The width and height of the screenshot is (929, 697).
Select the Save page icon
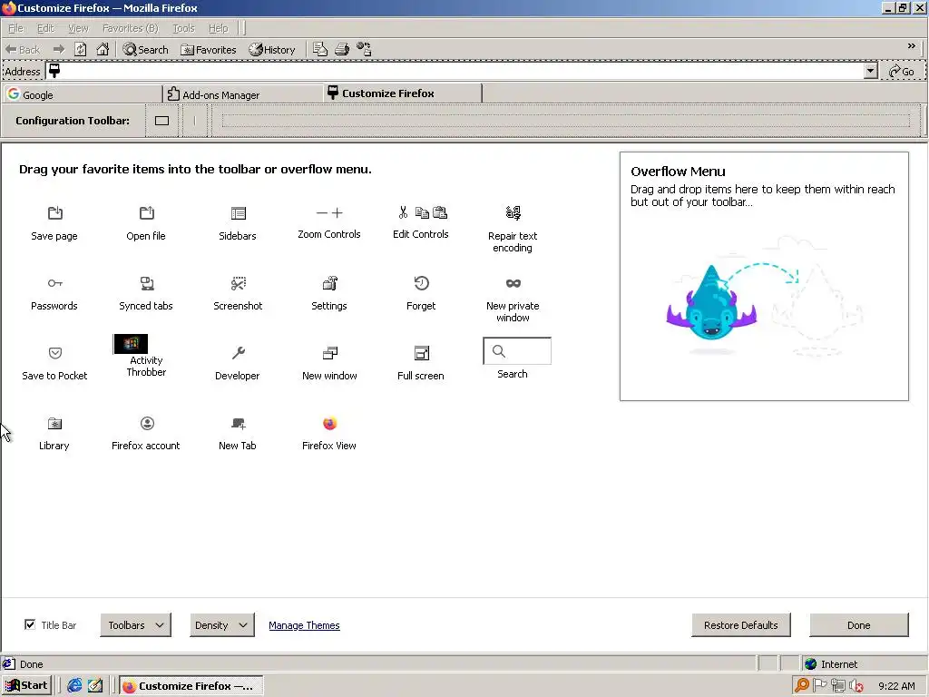(x=55, y=212)
